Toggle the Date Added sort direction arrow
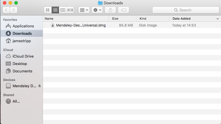 point(218,19)
